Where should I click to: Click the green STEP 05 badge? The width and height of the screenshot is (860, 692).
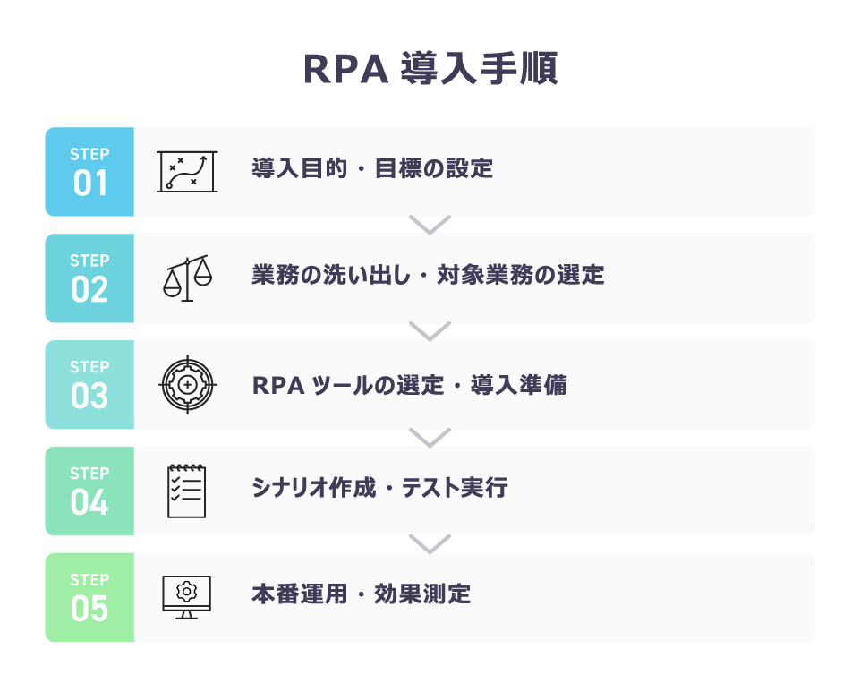[x=89, y=597]
